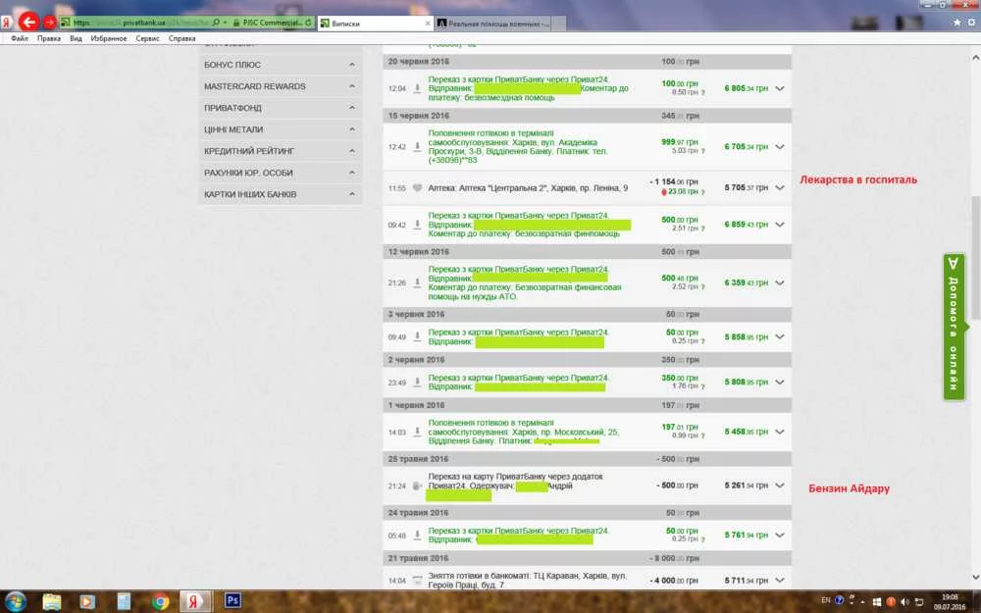Expand details of 6 859 грн balance row
Image resolution: width=981 pixels, height=613 pixels.
pyautogui.click(x=780, y=225)
